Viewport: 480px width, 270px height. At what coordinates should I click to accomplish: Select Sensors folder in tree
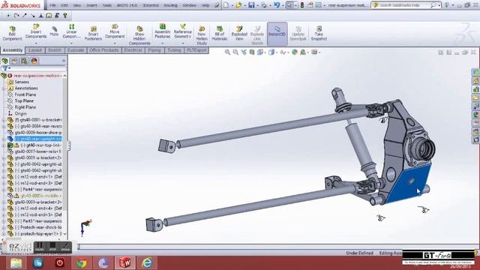point(22,82)
